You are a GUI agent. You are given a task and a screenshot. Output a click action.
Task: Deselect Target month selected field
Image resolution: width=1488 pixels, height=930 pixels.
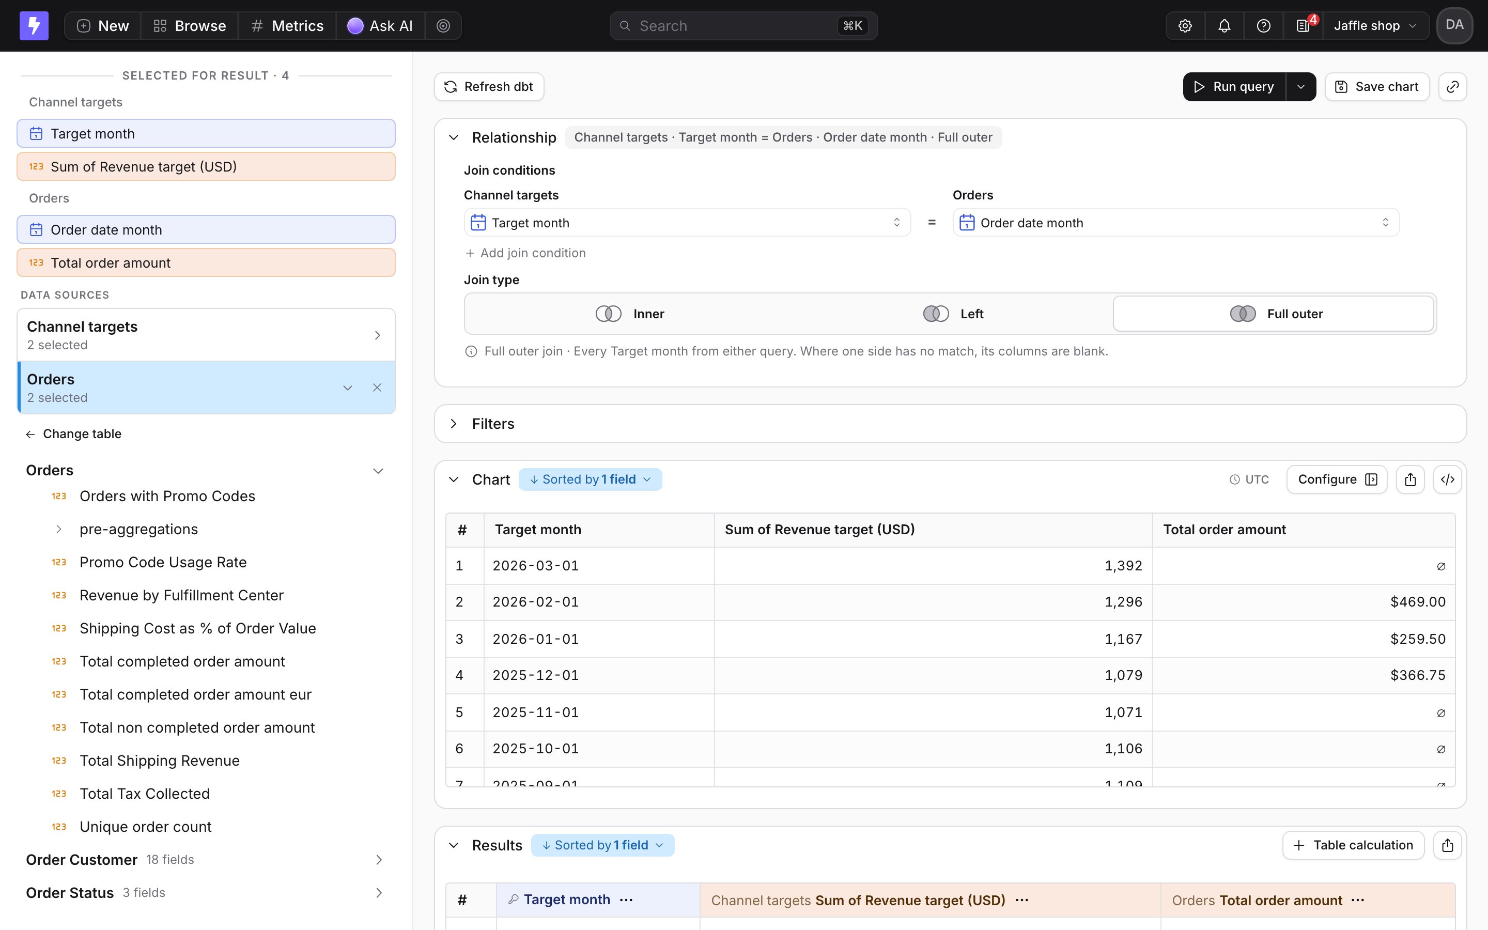206,133
